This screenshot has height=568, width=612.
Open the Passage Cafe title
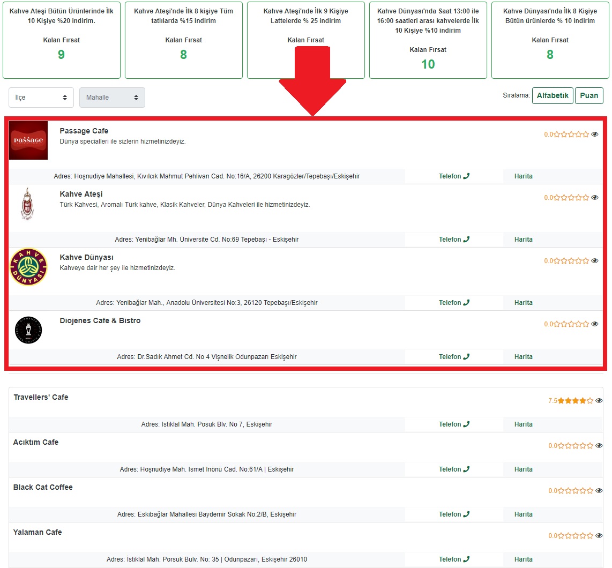[x=84, y=131]
